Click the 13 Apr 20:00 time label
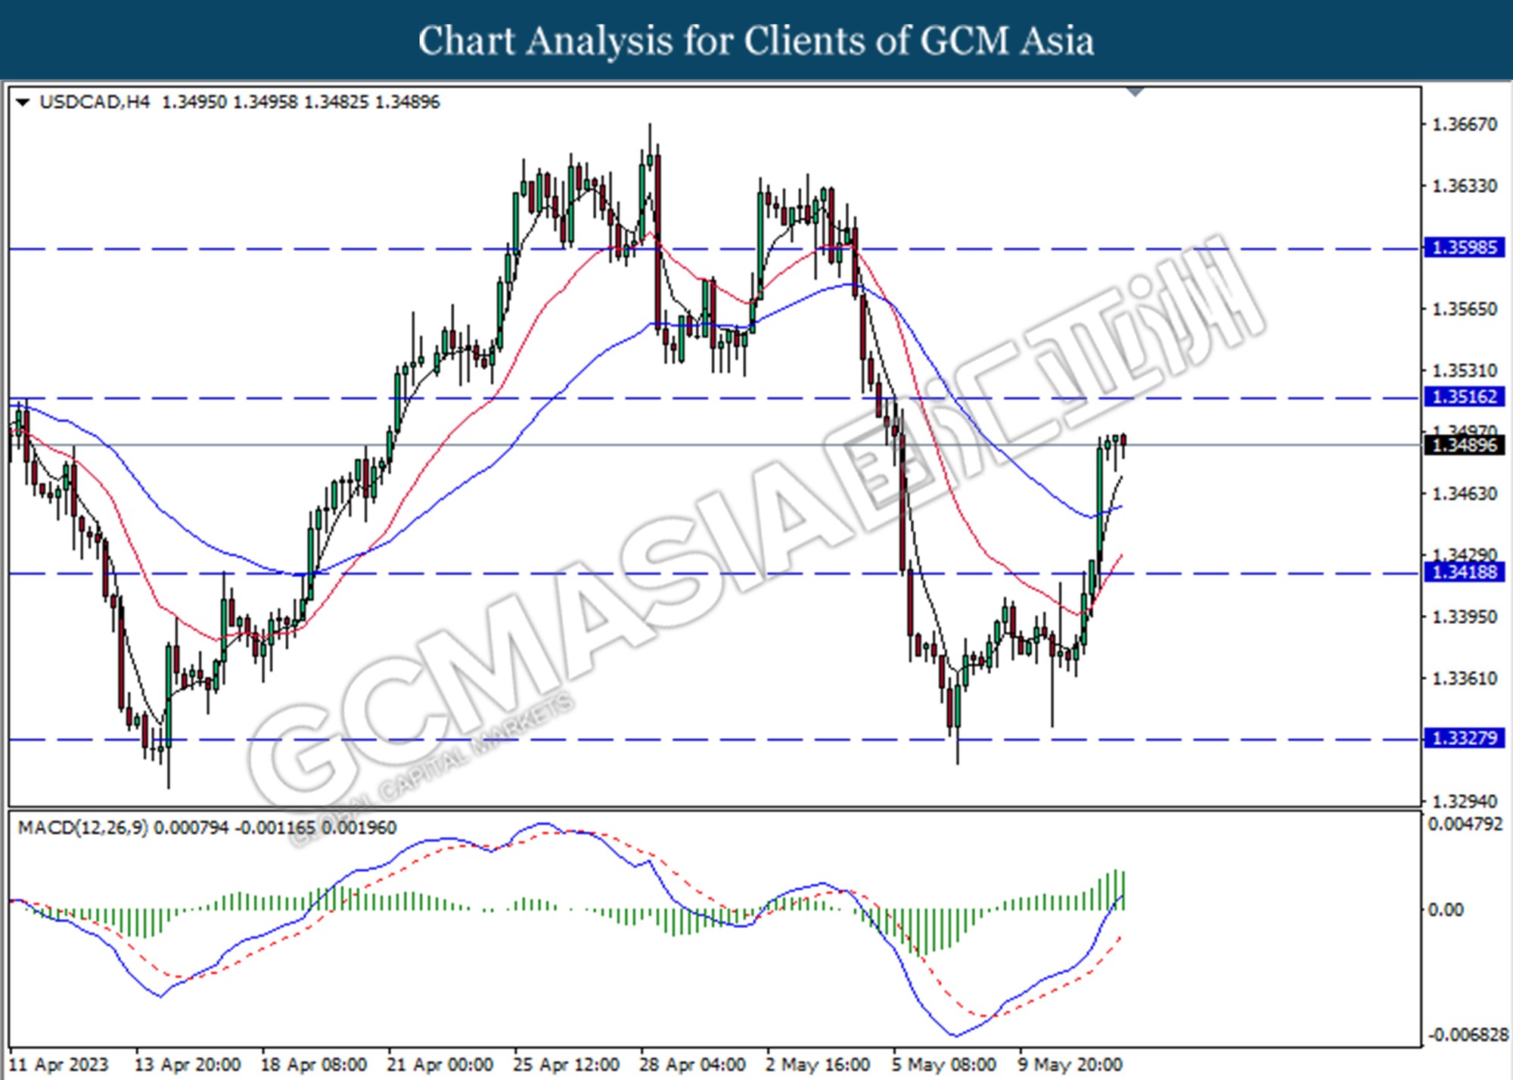Screen dimensions: 1513x1080 click(187, 1064)
